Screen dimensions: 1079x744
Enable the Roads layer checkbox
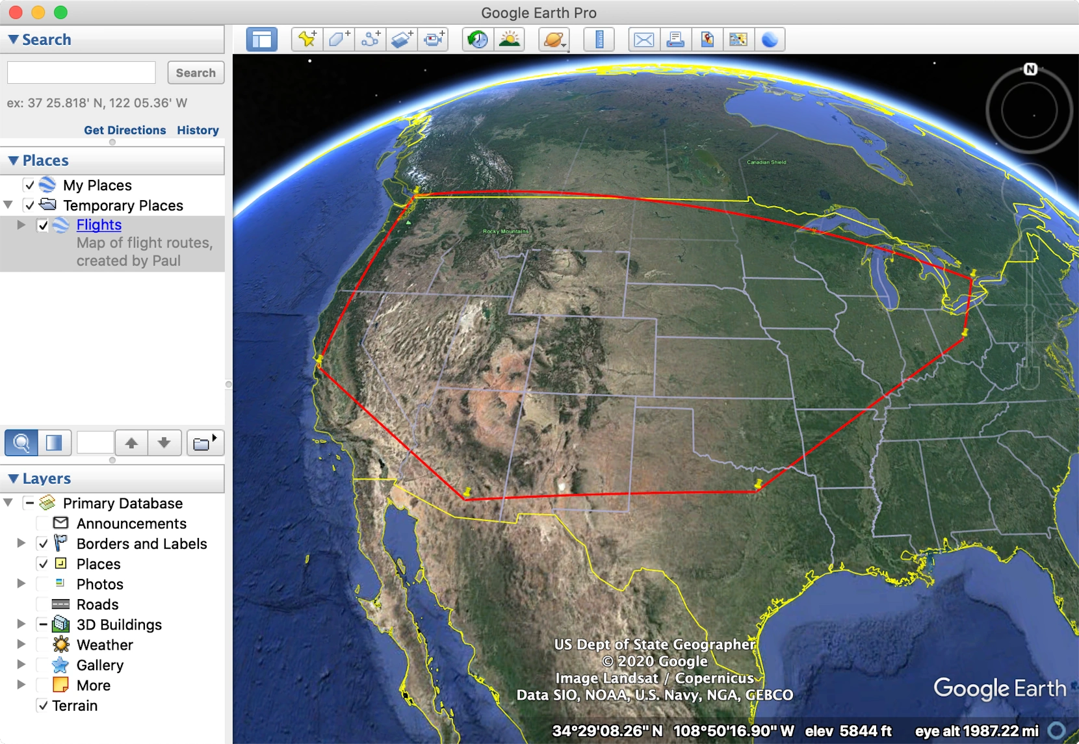point(43,604)
